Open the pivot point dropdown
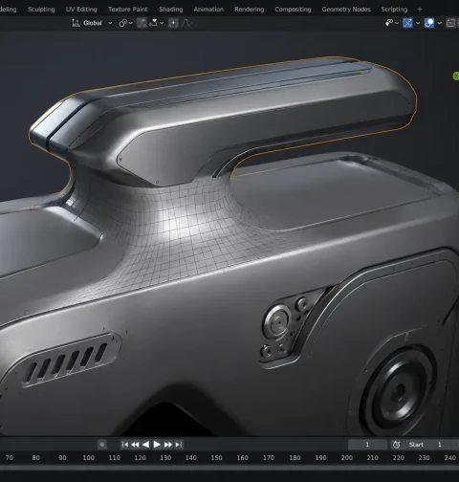The width and height of the screenshot is (459, 482). (x=125, y=23)
